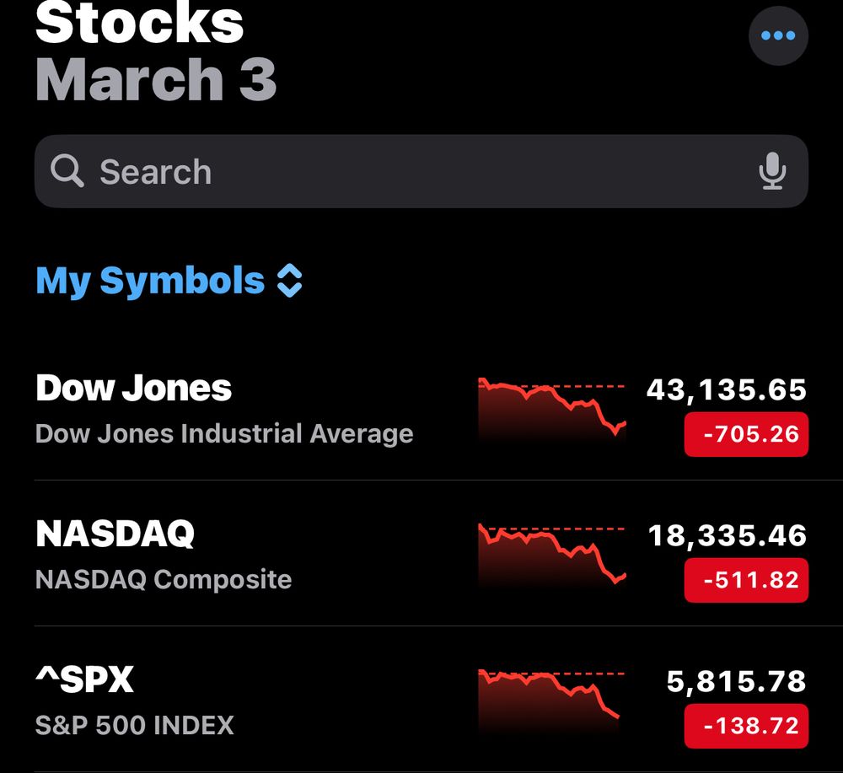
Task: Expand the My Symbols watchlist dropdown
Action: [x=169, y=281]
